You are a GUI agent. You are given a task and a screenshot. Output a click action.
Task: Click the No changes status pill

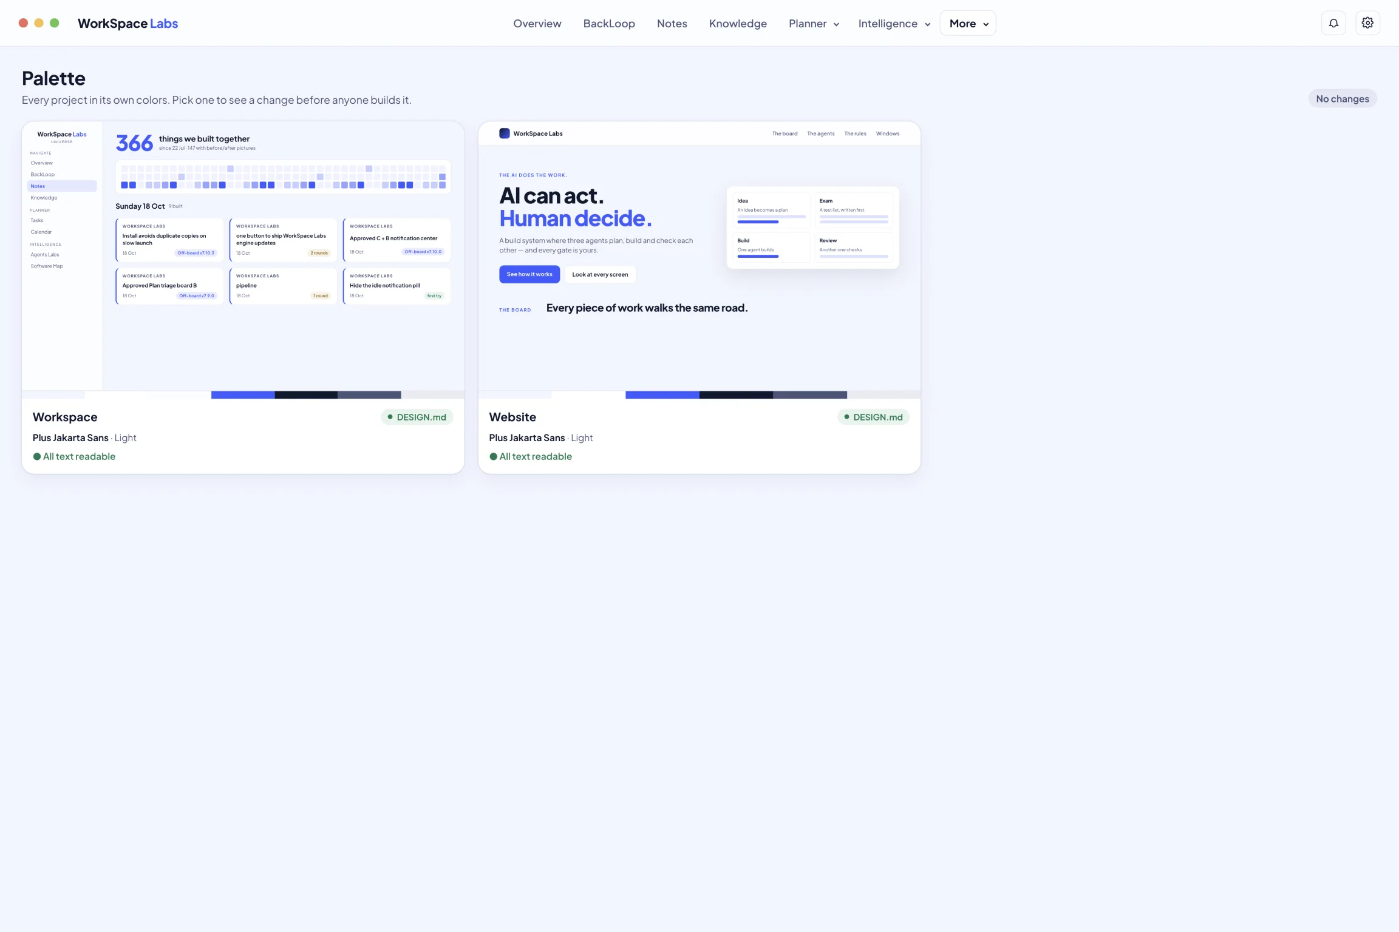click(x=1342, y=99)
